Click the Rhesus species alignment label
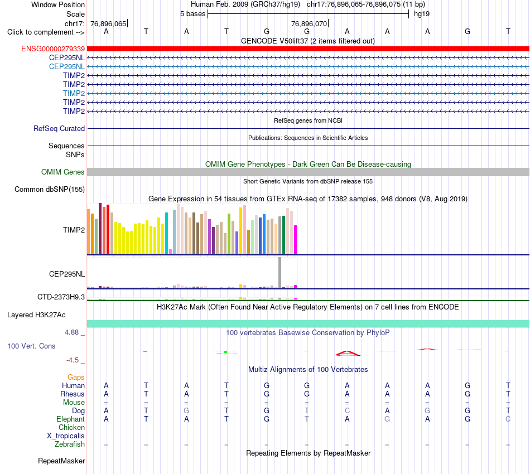 click(x=73, y=394)
